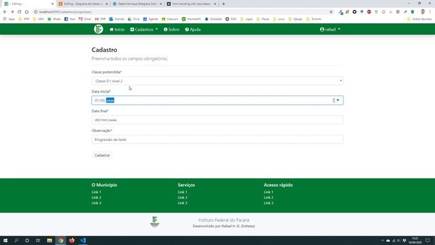Open a new browser tab

click(224, 4)
